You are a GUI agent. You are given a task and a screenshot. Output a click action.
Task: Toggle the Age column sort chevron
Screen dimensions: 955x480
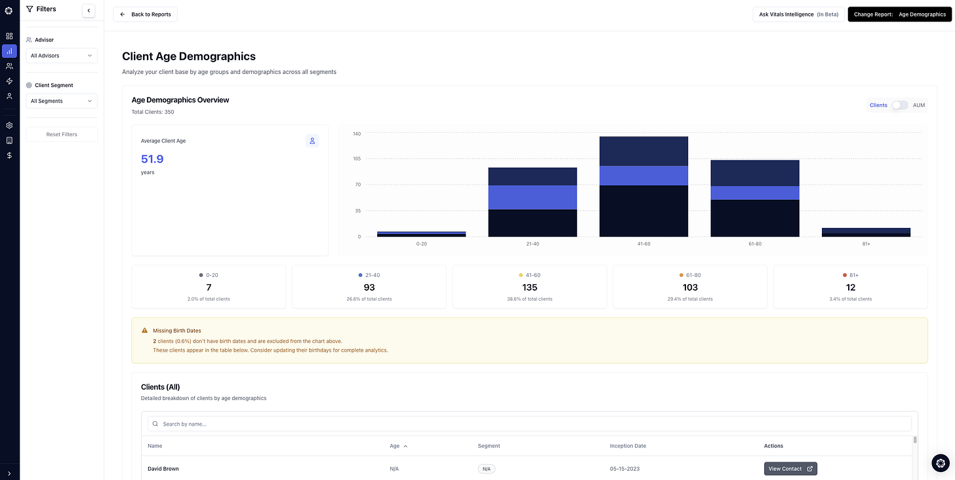(405, 446)
